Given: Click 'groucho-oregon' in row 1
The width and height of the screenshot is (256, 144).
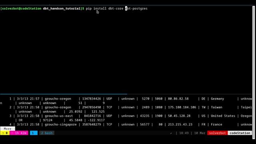Looking at the screenshot, I should coord(58,99).
